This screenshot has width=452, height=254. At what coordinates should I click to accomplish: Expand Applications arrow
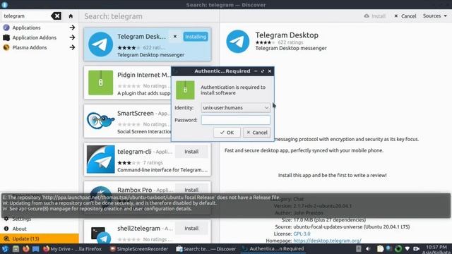(x=72, y=28)
